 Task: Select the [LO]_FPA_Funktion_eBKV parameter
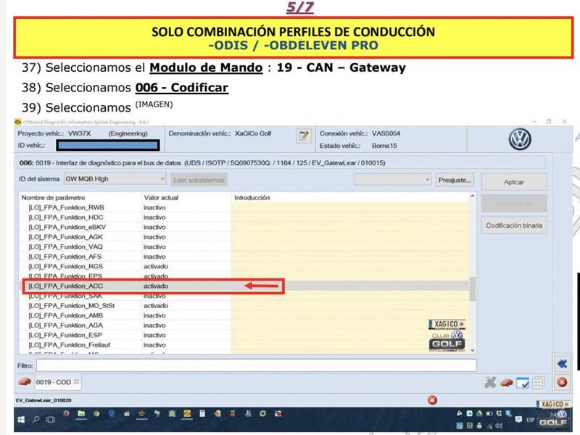pyautogui.click(x=67, y=227)
